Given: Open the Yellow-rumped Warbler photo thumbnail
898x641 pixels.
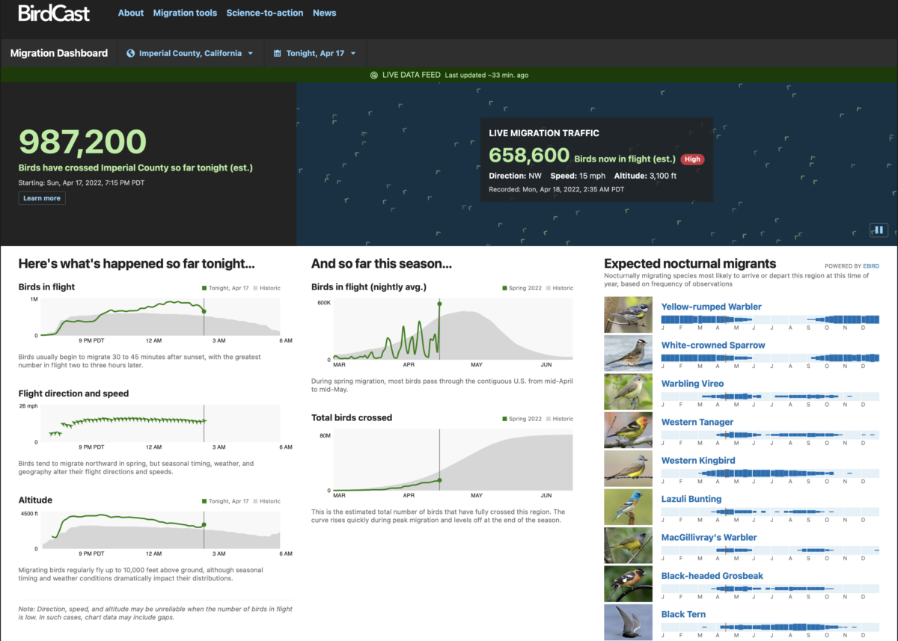Looking at the screenshot, I should 628,314.
